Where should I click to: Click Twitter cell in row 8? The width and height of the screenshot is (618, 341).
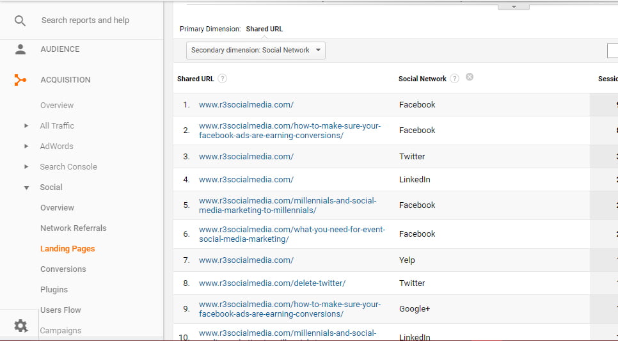tap(412, 283)
